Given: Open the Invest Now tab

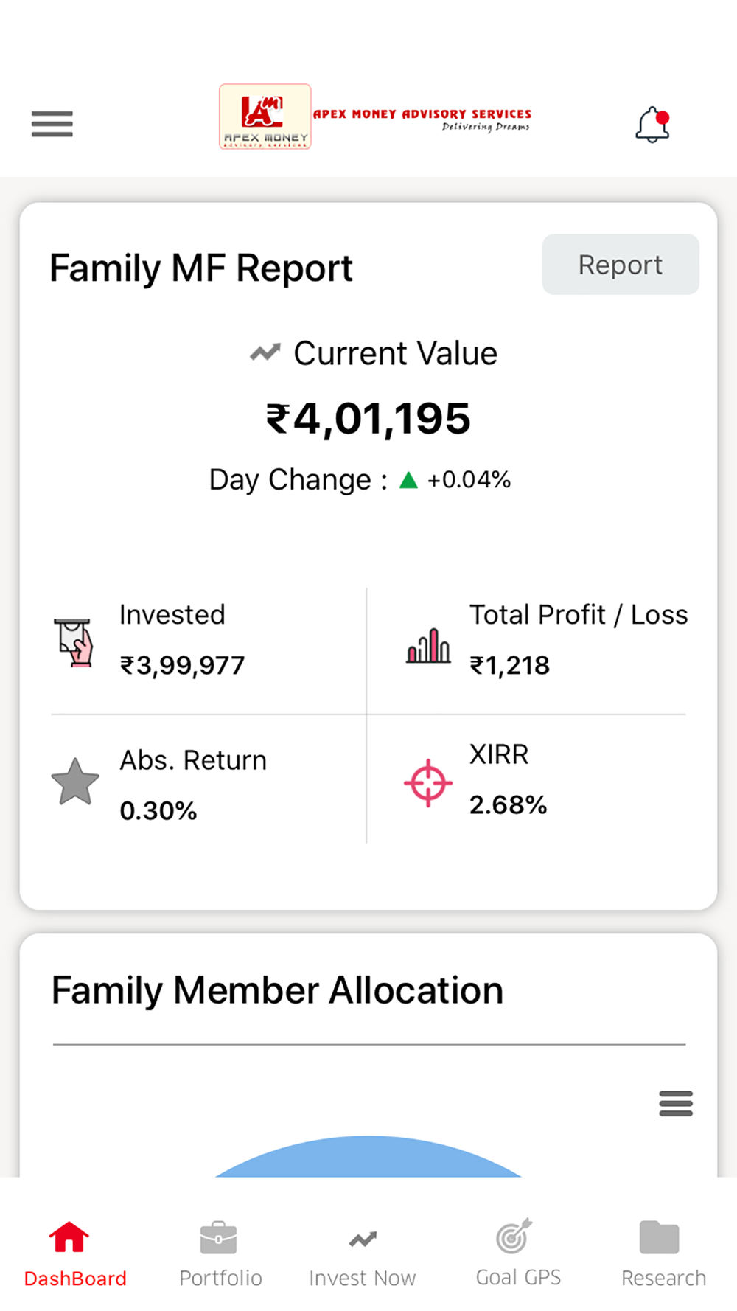Looking at the screenshot, I should (363, 1255).
